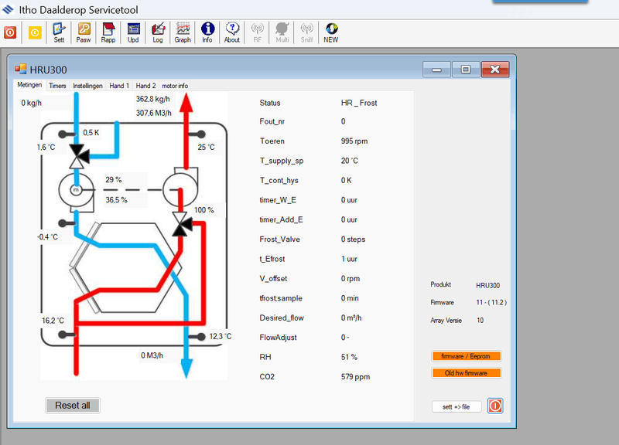Screen dimensions: 619x445
Task: Click the 1,6 °C temperature reading
Action: (46, 148)
